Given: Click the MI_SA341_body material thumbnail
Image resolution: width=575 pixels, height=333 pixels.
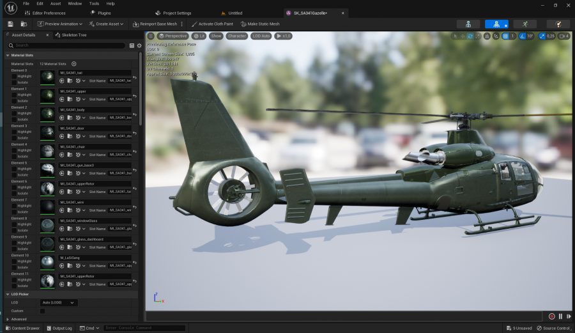Looking at the screenshot, I should tap(47, 114).
